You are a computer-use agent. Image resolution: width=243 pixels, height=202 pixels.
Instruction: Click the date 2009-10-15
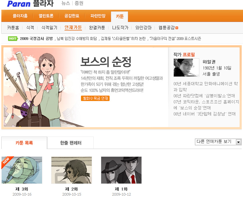pos(72,194)
